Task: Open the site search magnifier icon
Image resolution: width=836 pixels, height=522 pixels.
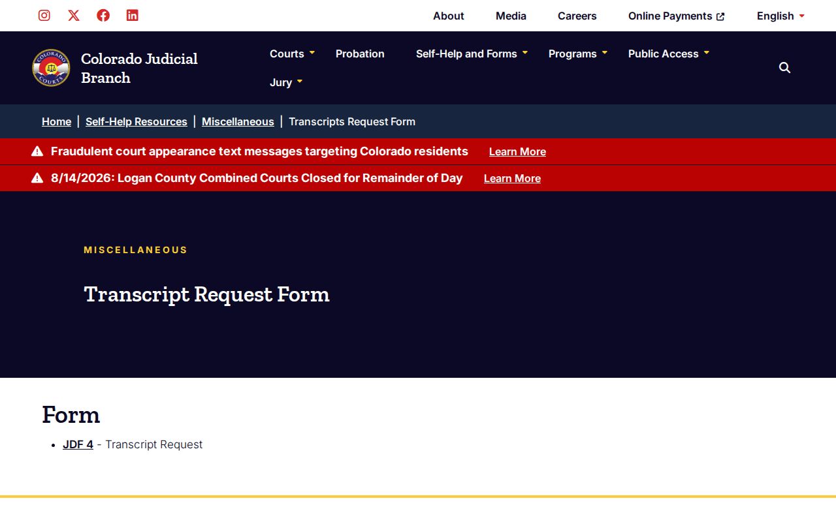Action: [x=785, y=68]
